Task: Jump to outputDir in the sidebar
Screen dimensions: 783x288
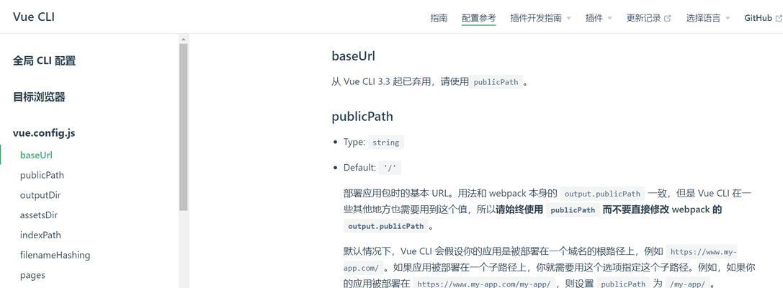Action: tap(40, 195)
